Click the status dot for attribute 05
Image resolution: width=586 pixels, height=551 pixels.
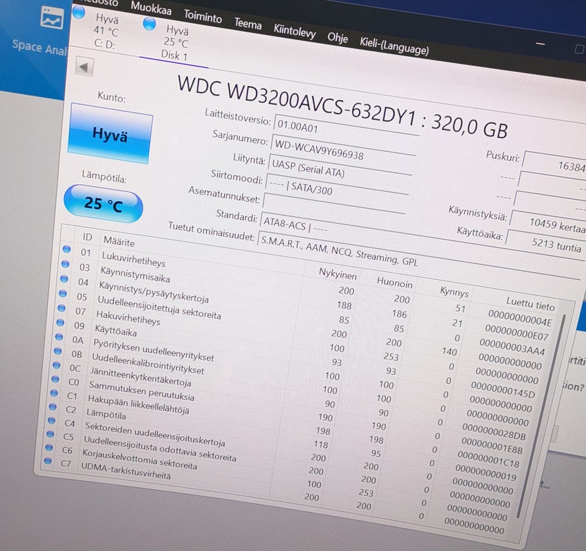tap(63, 294)
